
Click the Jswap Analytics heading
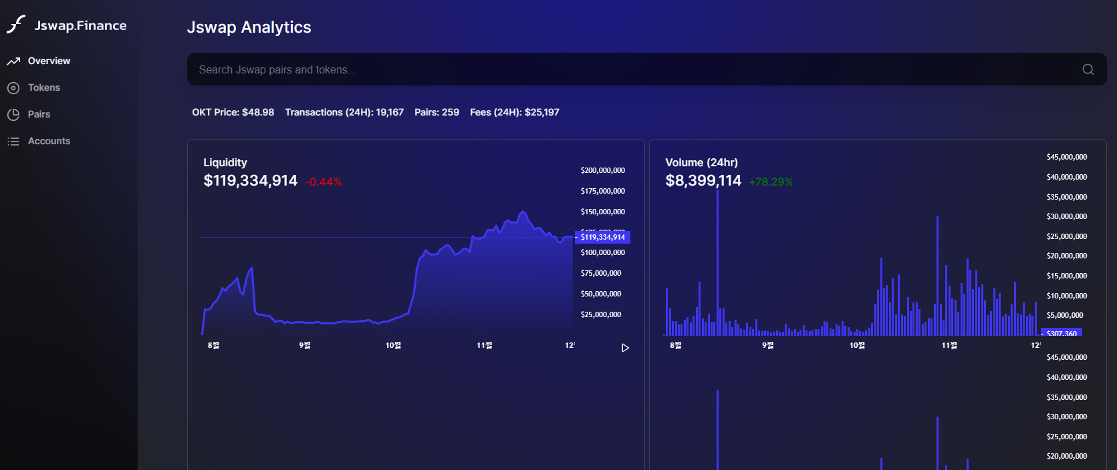coord(249,27)
